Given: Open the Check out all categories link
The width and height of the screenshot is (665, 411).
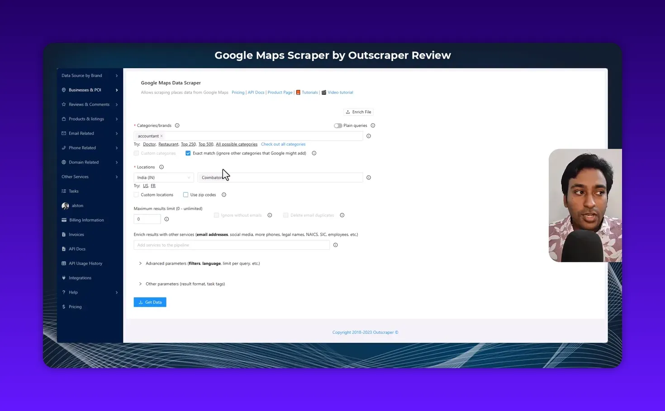Looking at the screenshot, I should click(x=283, y=144).
